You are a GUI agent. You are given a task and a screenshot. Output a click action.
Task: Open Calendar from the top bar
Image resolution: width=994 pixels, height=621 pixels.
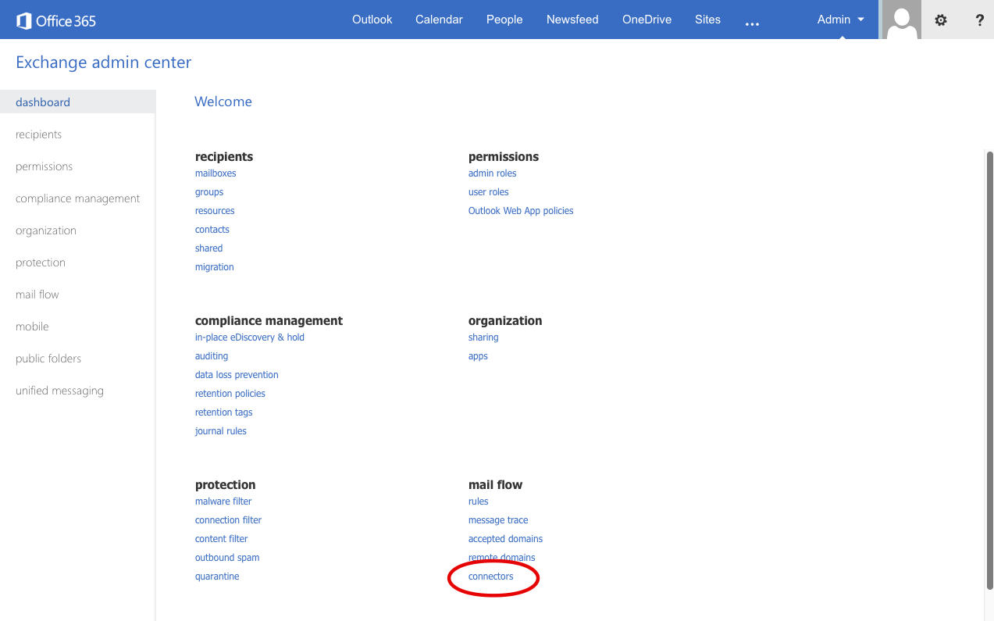439,20
